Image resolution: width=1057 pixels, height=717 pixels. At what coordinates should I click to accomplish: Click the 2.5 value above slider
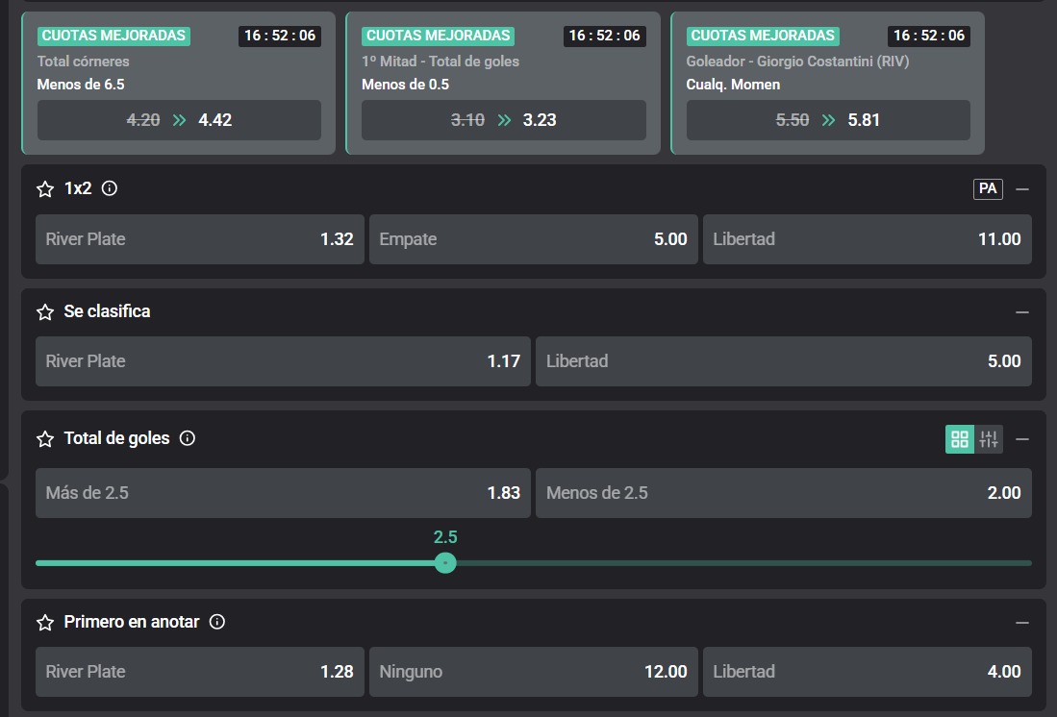pyautogui.click(x=445, y=537)
